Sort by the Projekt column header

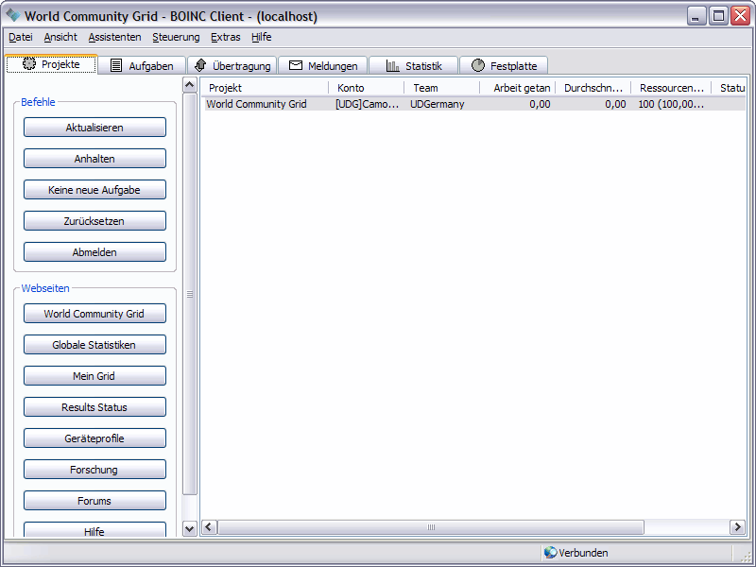(266, 88)
